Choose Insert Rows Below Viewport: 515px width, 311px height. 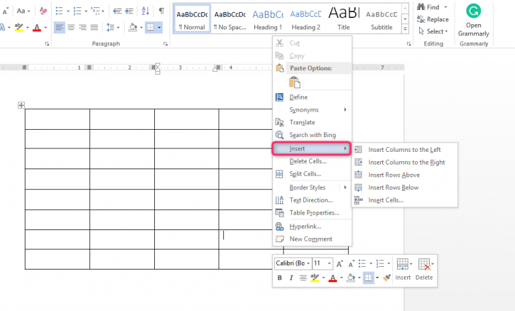[x=404, y=187]
